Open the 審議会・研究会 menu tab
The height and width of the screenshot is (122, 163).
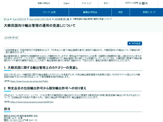90,12
